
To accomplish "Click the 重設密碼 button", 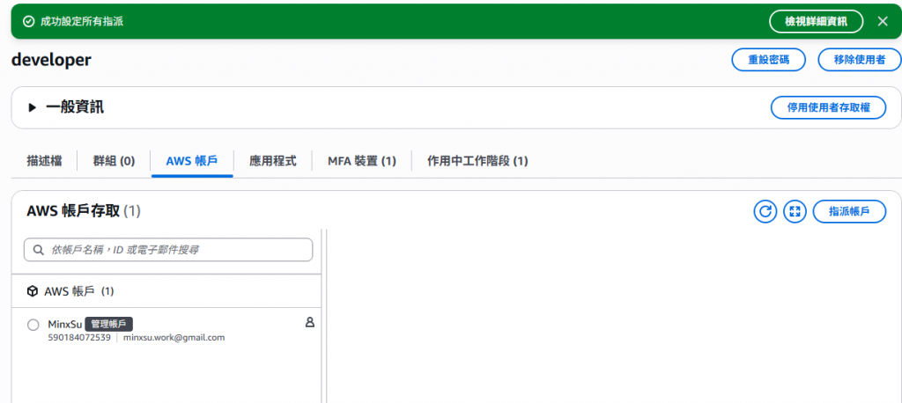I will pyautogui.click(x=768, y=60).
